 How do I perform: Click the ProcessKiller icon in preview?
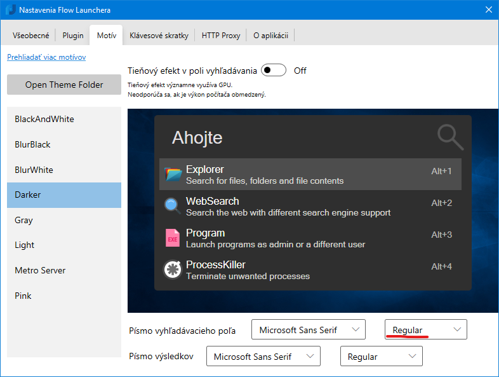pos(173,270)
